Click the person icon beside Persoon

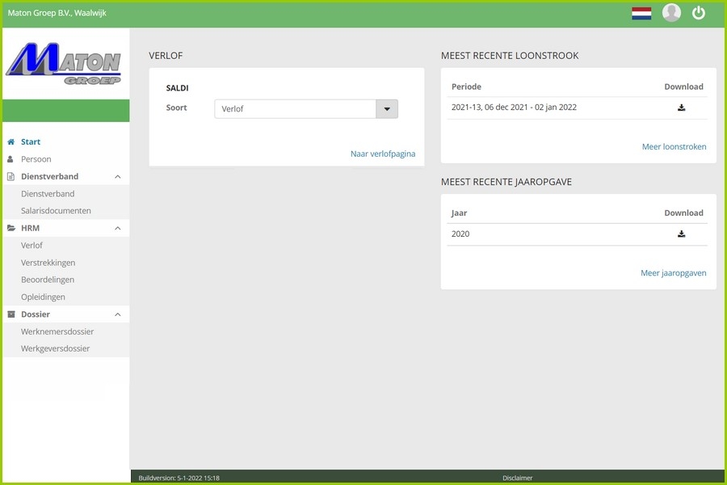[x=11, y=159]
